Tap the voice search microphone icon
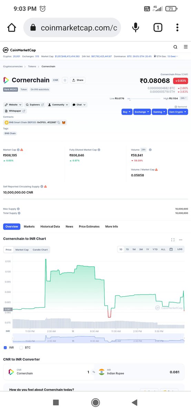This screenshot has height=414, width=191. [136, 28]
